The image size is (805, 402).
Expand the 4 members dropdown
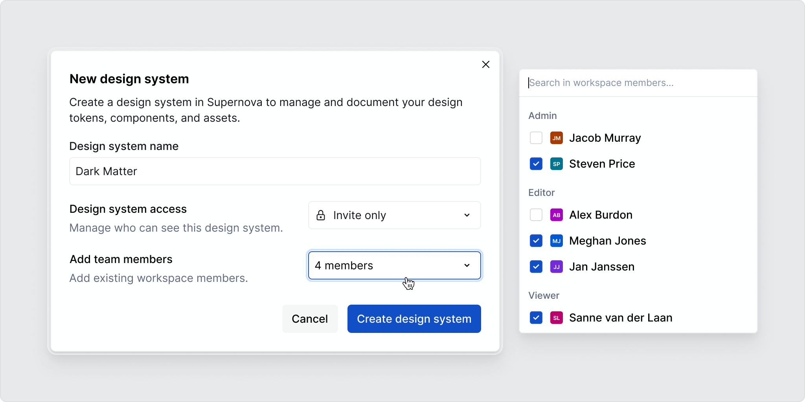tap(394, 265)
